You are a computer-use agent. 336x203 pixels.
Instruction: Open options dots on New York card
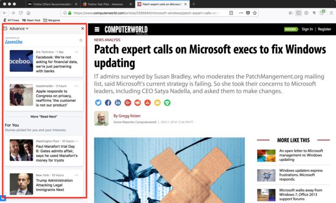tap(76, 175)
